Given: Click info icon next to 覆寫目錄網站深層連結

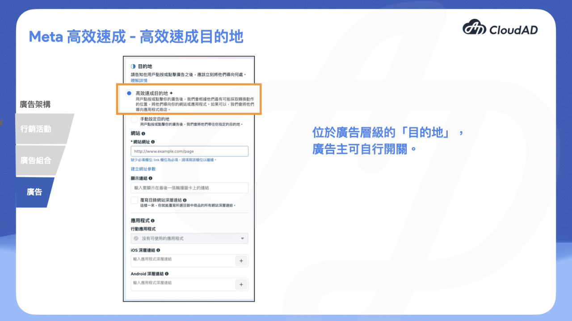Looking at the screenshot, I should point(185,200).
